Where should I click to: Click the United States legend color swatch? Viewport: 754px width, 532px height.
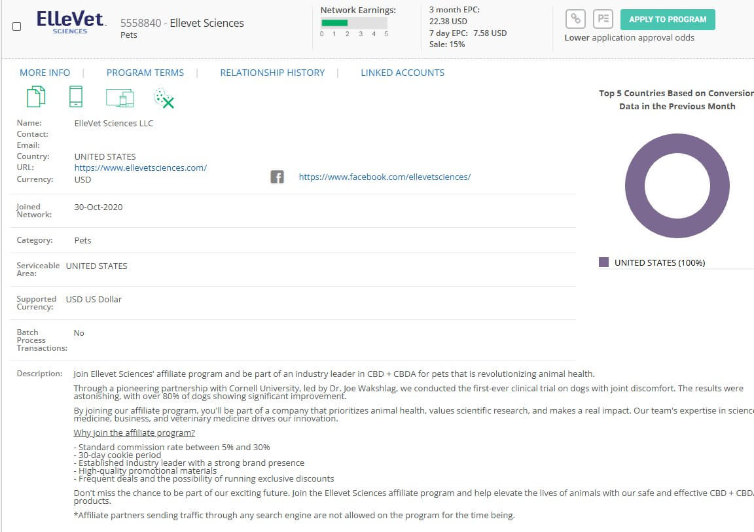[x=603, y=262]
